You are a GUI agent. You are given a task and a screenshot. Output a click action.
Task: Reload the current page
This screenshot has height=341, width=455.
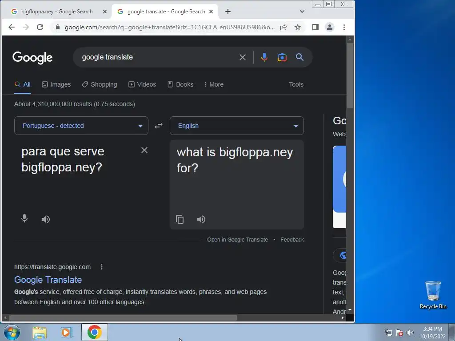40,27
